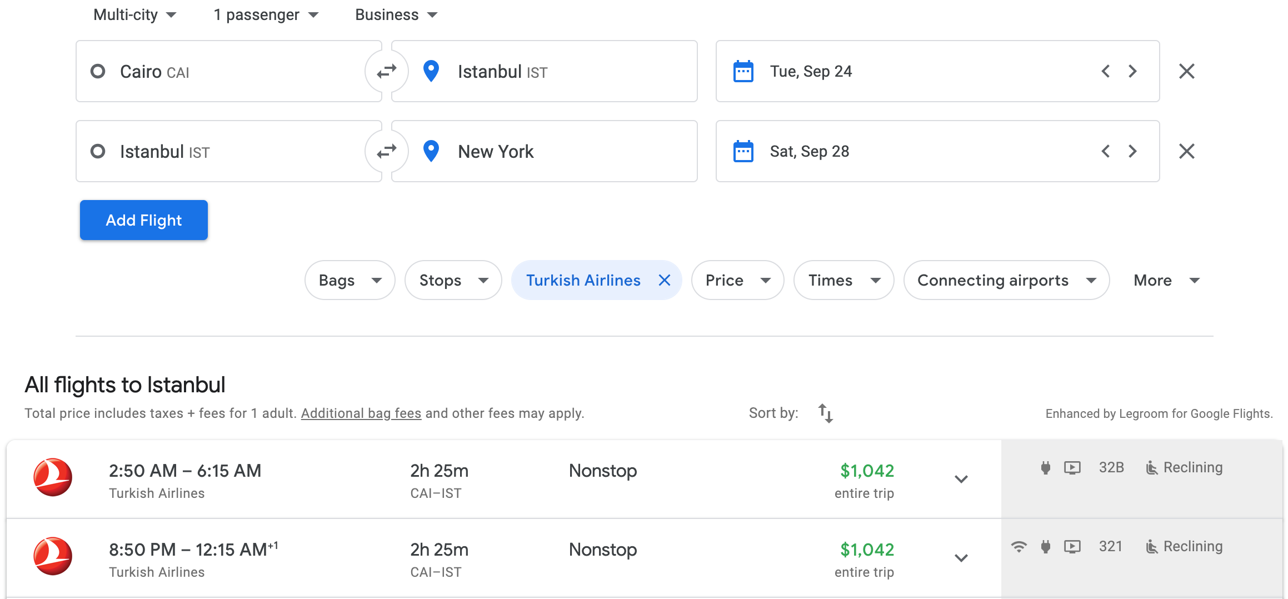Edit the New York destination field

545,151
